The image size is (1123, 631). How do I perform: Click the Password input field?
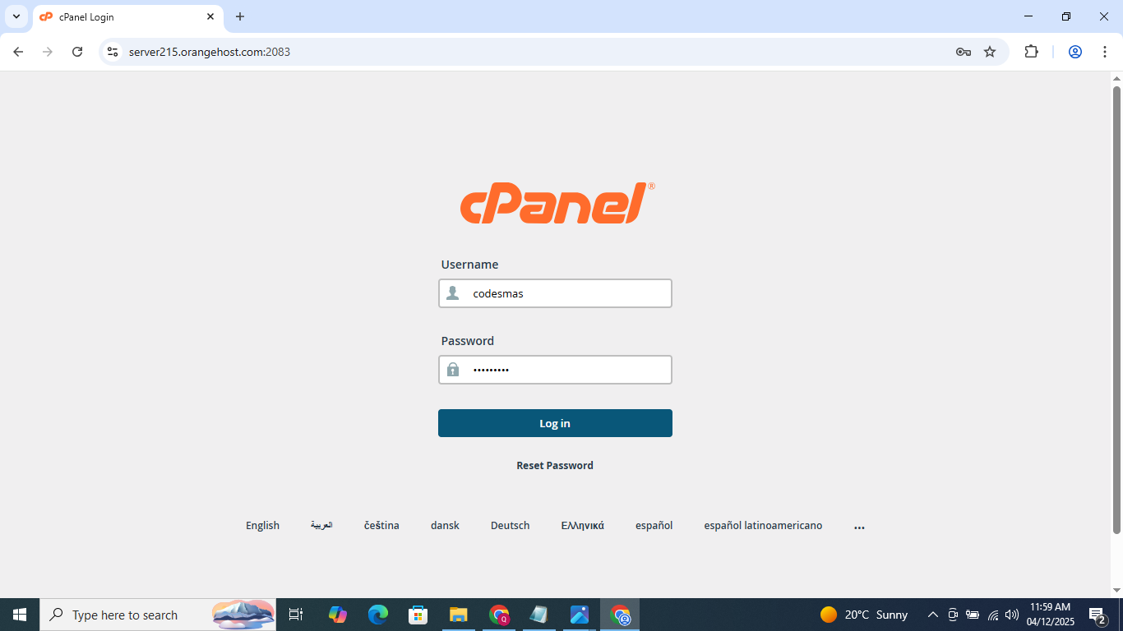[567, 369]
